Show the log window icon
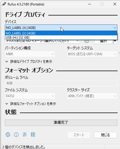Screen dimensions: 120x149 click(x=33, y=134)
